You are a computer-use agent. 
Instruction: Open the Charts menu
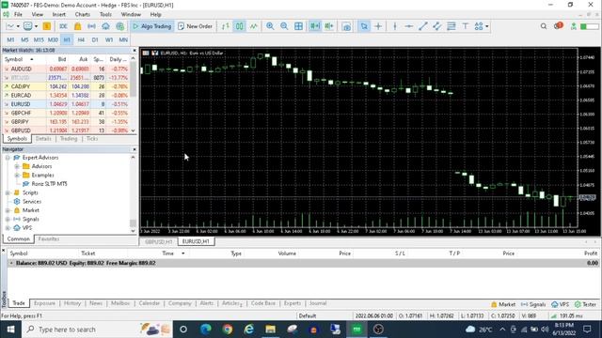click(82, 14)
